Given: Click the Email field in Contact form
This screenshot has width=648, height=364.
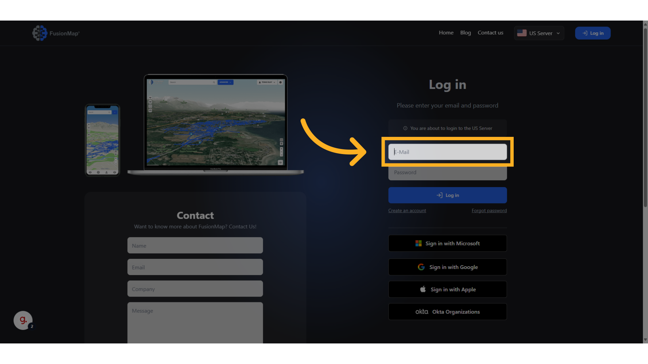Looking at the screenshot, I should click(195, 267).
